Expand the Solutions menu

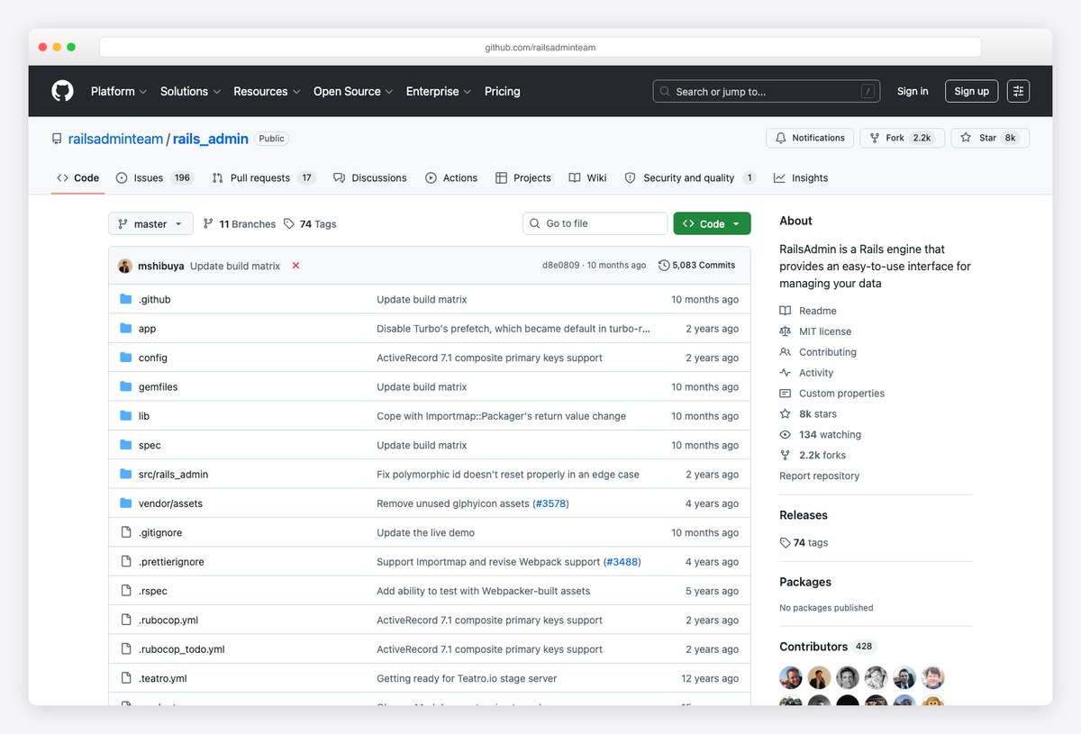[x=190, y=91]
